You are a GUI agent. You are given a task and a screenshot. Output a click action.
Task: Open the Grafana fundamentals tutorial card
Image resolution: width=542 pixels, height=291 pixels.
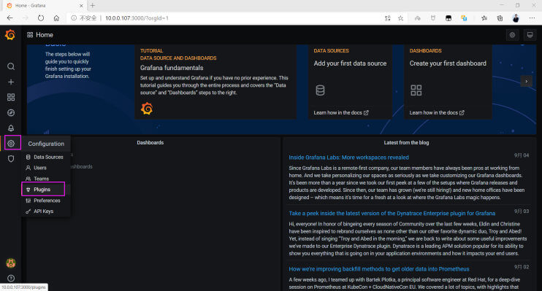pyautogui.click(x=215, y=82)
